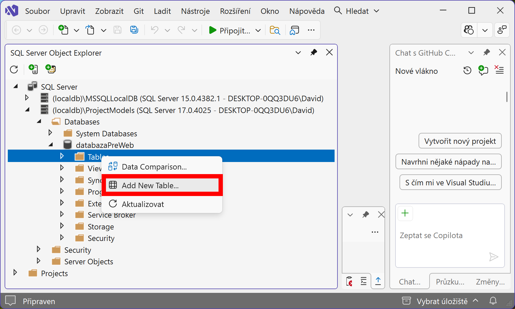Screen dimensions: 515x309
Task: Click the Find in Files folder icon
Action: pyautogui.click(x=275, y=30)
